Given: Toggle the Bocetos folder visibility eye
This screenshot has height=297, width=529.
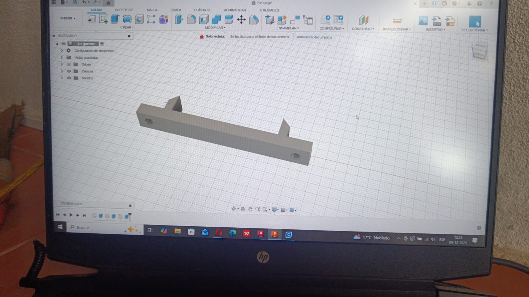Looking at the screenshot, I should [69, 78].
